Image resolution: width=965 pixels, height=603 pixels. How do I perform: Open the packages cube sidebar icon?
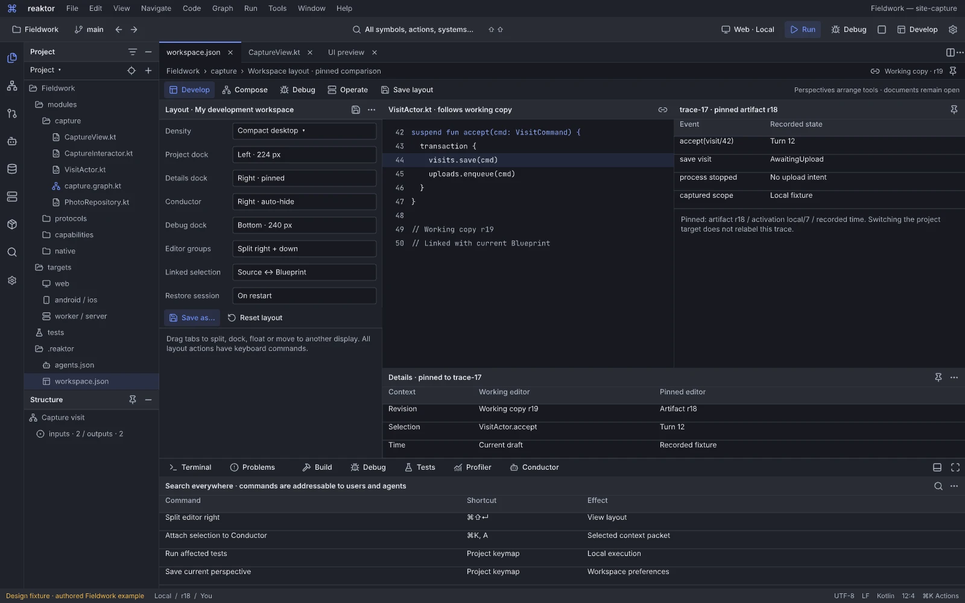(12, 224)
